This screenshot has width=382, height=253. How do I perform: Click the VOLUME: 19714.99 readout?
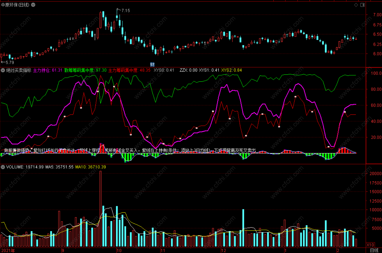pos(25,167)
